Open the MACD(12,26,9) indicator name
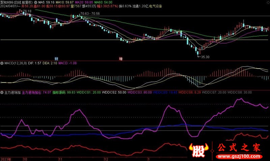 tap(17, 63)
